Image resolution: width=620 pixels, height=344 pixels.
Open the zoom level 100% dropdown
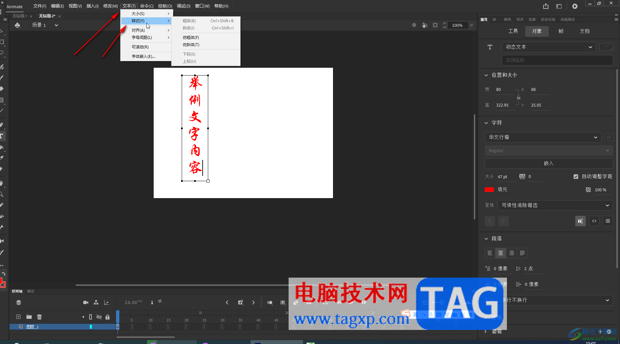pyautogui.click(x=471, y=25)
